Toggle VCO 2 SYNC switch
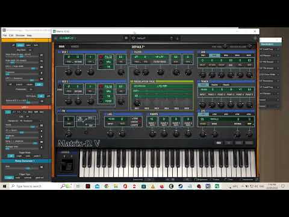289x217 pixels. [x=60, y=86]
